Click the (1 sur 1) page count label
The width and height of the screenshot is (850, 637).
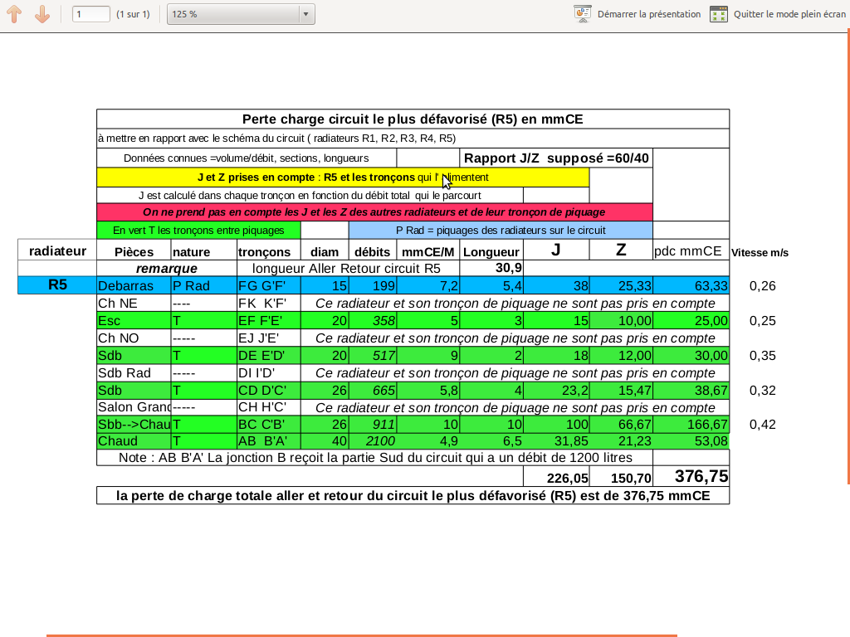pyautogui.click(x=133, y=14)
